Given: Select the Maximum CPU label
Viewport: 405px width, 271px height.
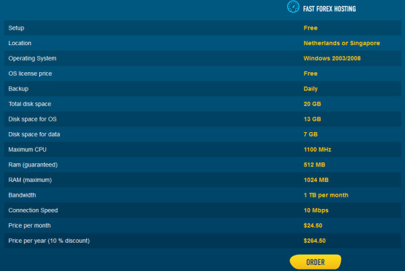Looking at the screenshot, I should (x=28, y=150).
